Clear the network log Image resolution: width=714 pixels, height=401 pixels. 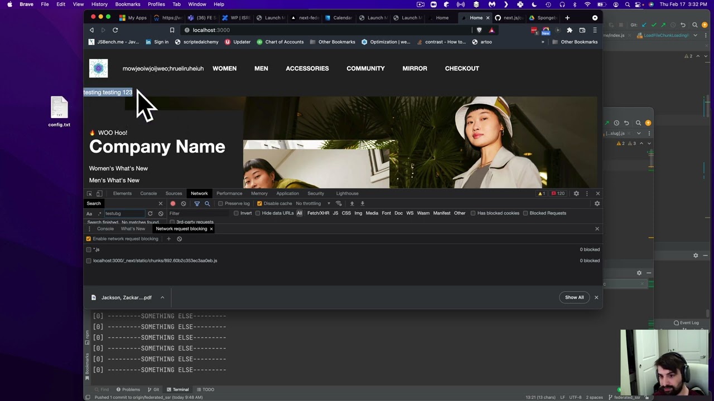(x=184, y=204)
